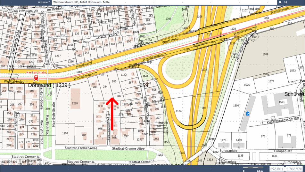Open the Adresse search type dropdown
This screenshot has width=305, height=172.
point(44,2)
